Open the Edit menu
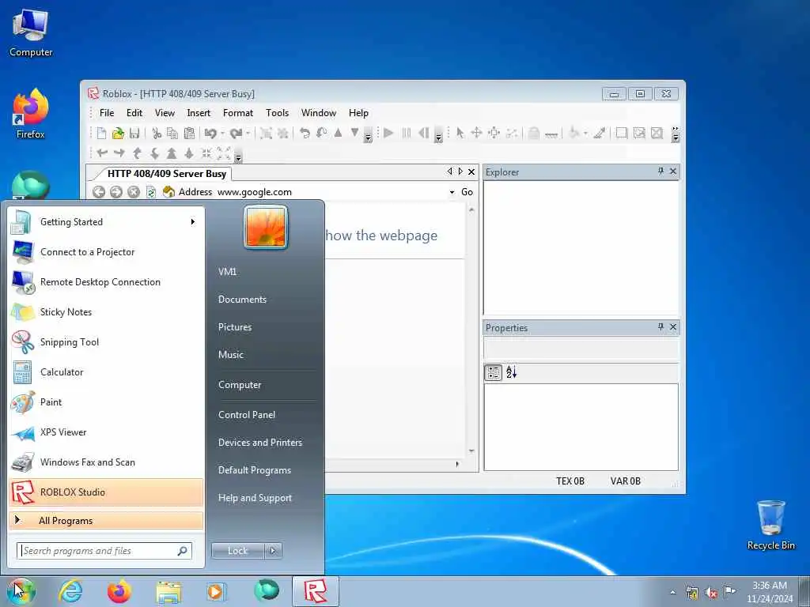The image size is (810, 607). (134, 112)
